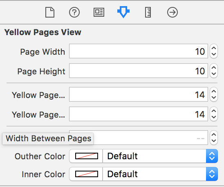Focus the first Yellow Page value field
This screenshot has width=224, height=187.
(x=139, y=94)
